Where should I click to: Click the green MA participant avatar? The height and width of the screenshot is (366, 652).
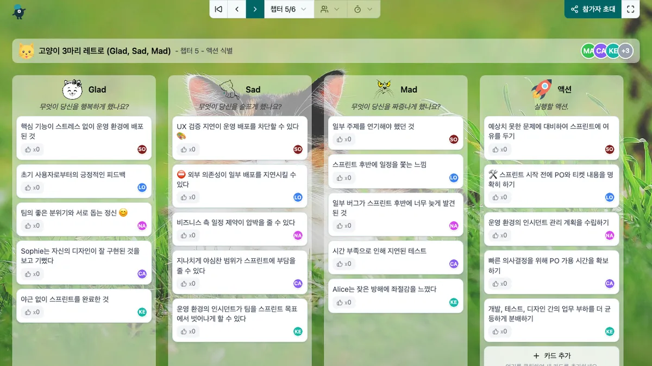point(588,51)
